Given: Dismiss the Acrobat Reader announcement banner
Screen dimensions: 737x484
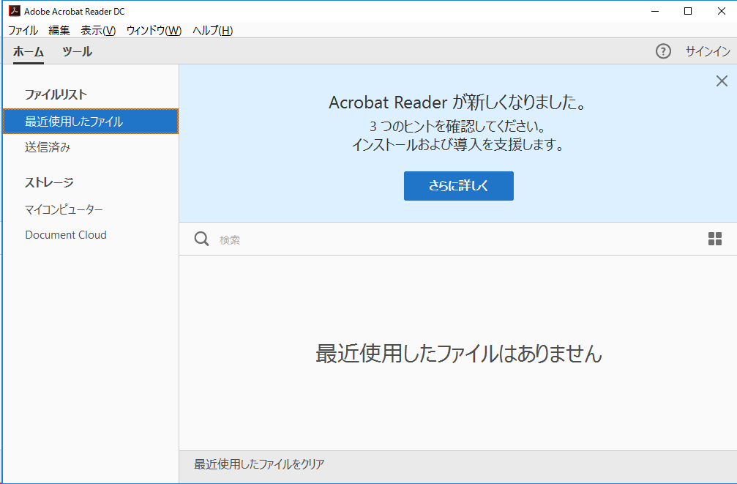Looking at the screenshot, I should (722, 81).
